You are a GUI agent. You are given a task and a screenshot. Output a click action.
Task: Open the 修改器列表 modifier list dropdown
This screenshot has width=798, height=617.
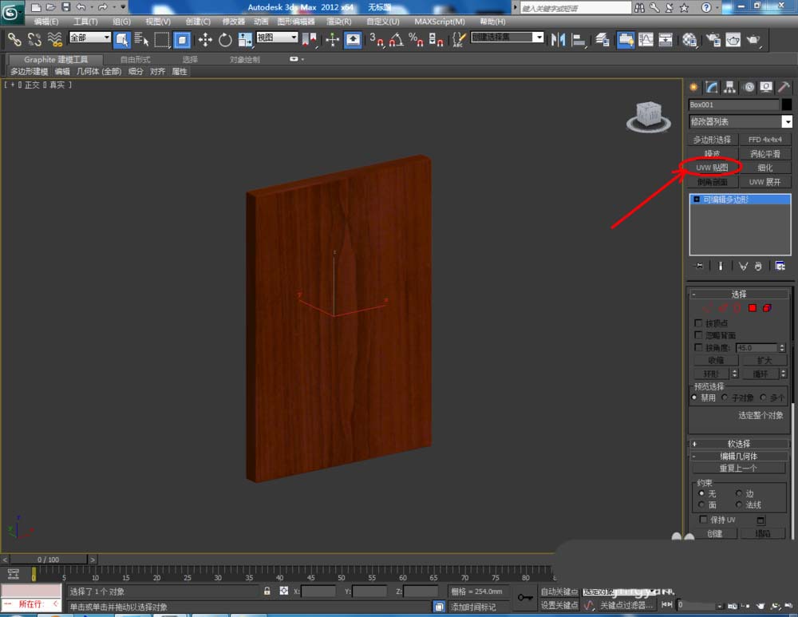coord(741,121)
